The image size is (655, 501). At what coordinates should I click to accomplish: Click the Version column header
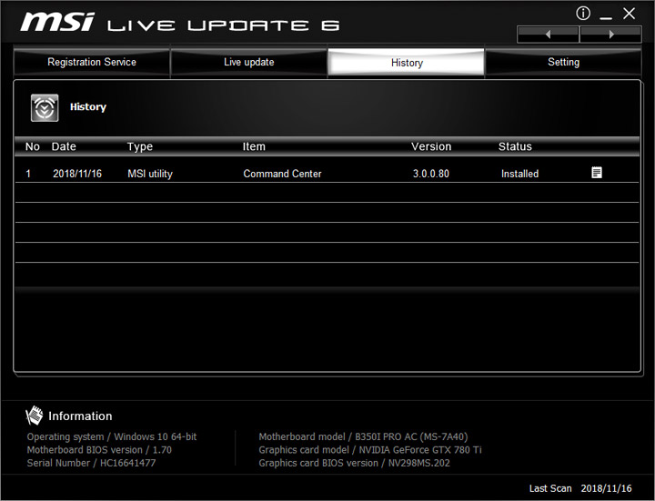(x=431, y=146)
